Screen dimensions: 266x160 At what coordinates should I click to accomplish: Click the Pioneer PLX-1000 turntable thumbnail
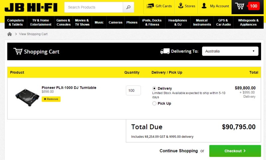(x=27, y=97)
